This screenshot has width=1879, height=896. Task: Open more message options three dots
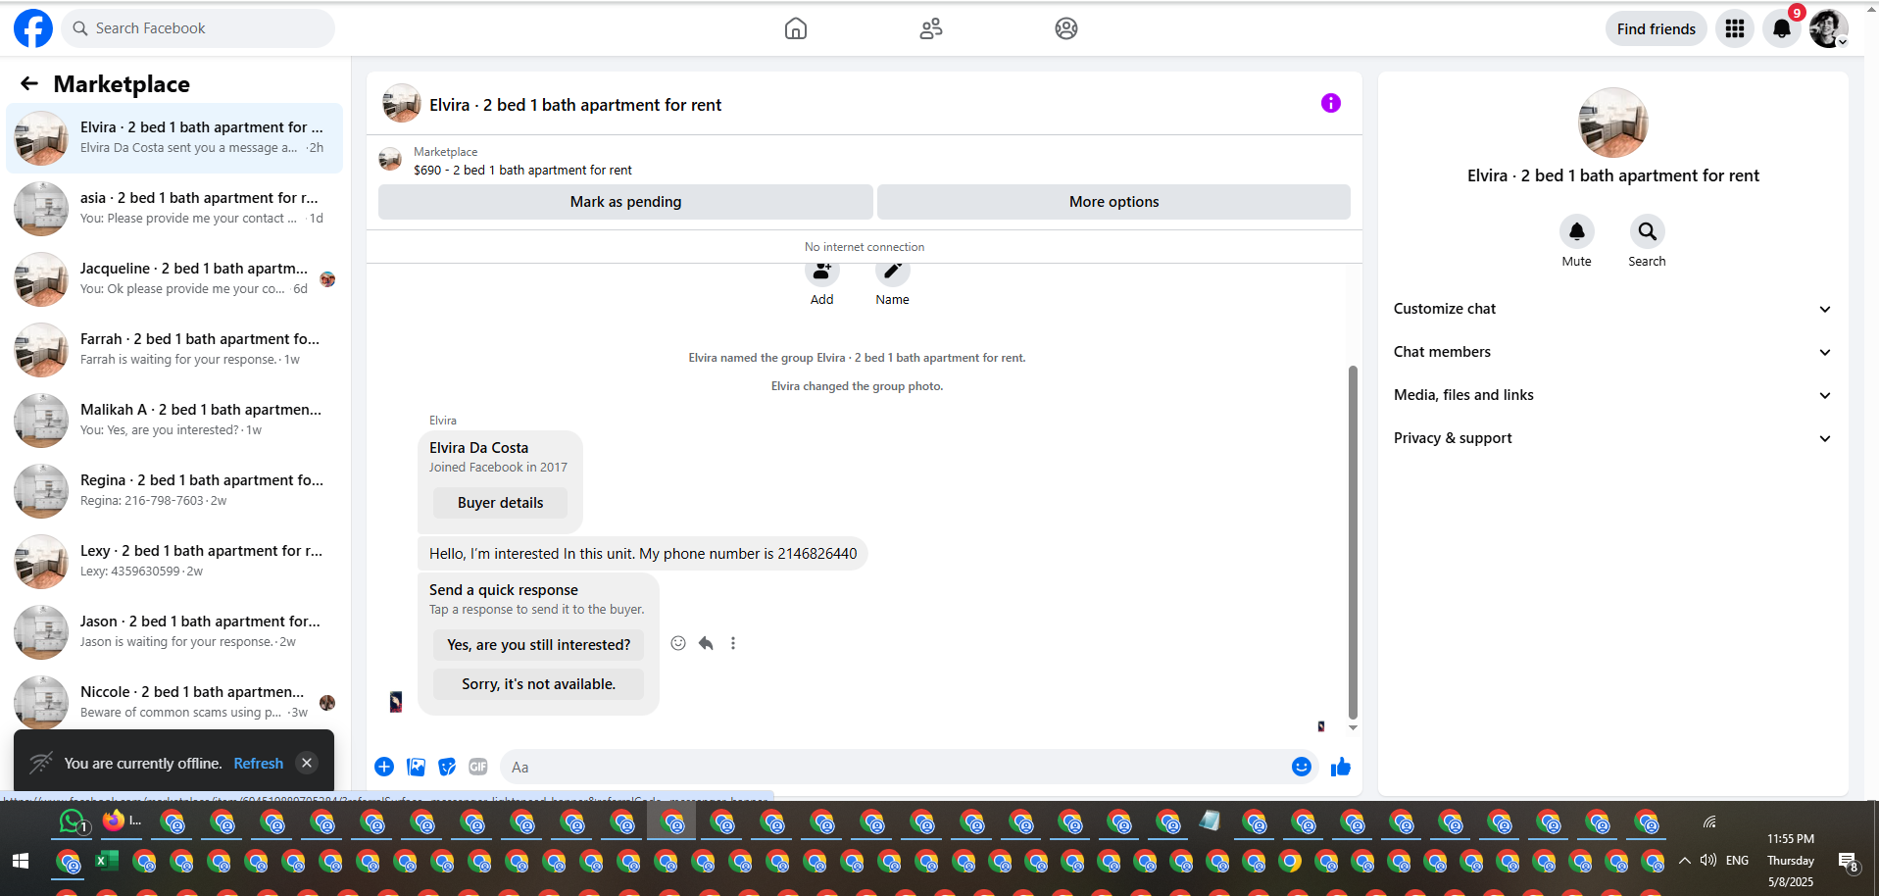coord(733,643)
